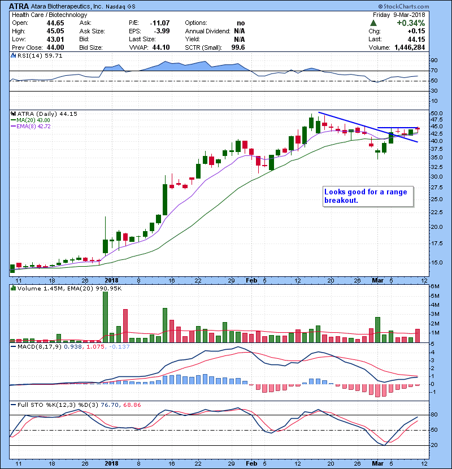
Task: Click the Health Care / Biotechnology sector label
Action: [50, 15]
